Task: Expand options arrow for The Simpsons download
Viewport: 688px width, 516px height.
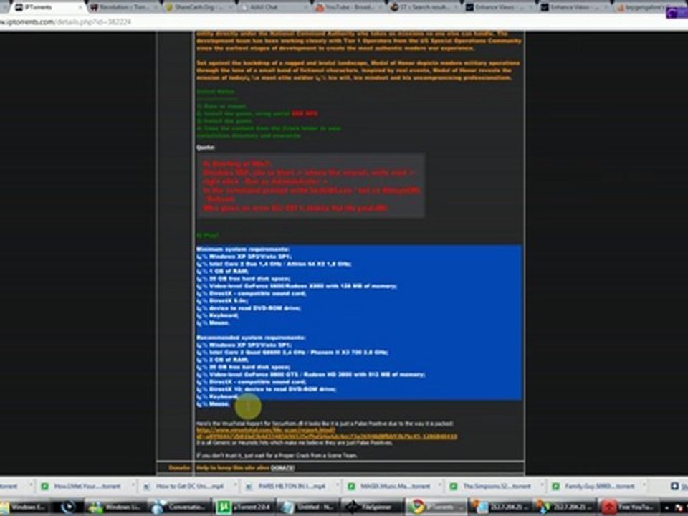Action: (543, 485)
